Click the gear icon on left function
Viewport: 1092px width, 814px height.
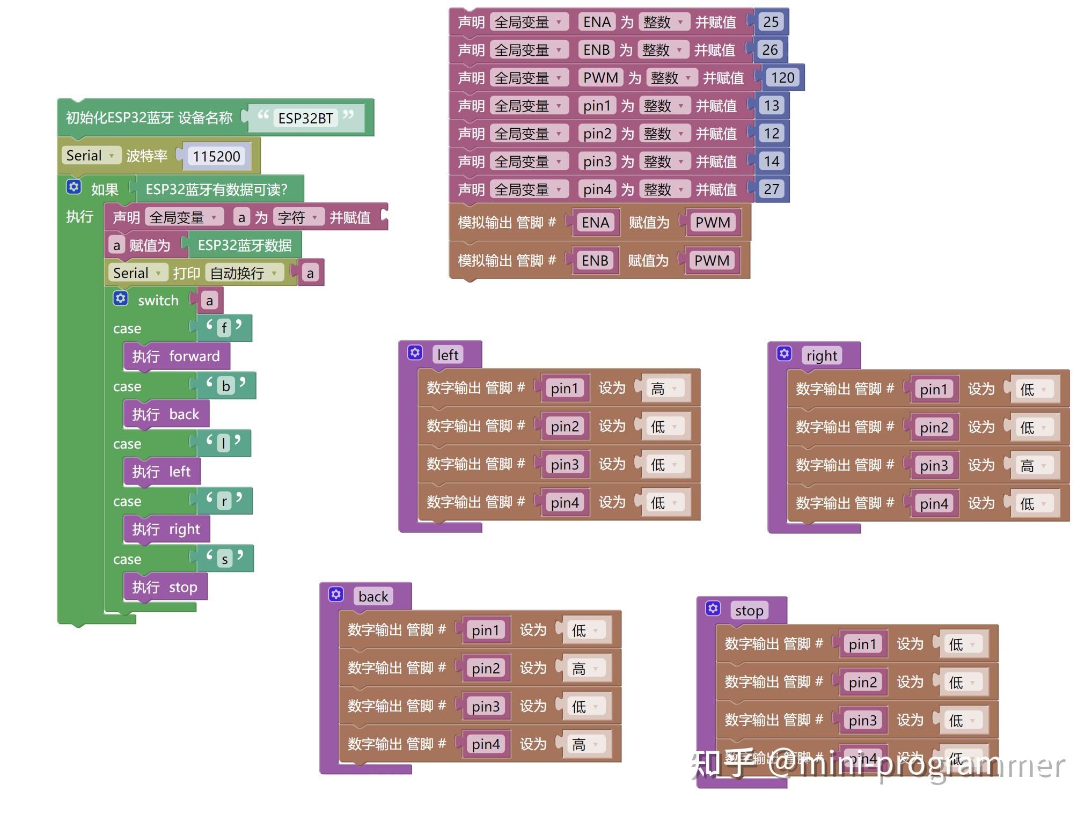415,353
